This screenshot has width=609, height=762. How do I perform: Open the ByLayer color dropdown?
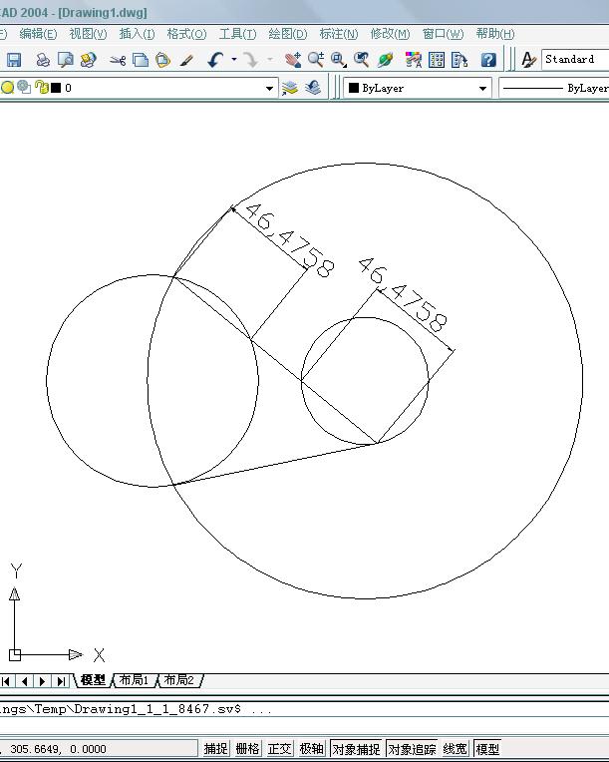point(482,89)
